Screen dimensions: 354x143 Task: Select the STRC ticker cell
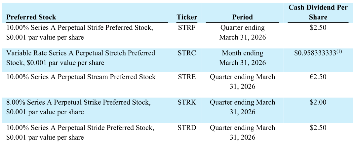[x=187, y=53]
